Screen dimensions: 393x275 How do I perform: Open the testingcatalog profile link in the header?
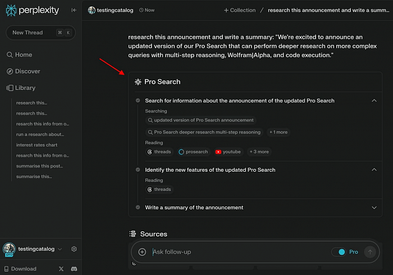pyautogui.click(x=115, y=10)
